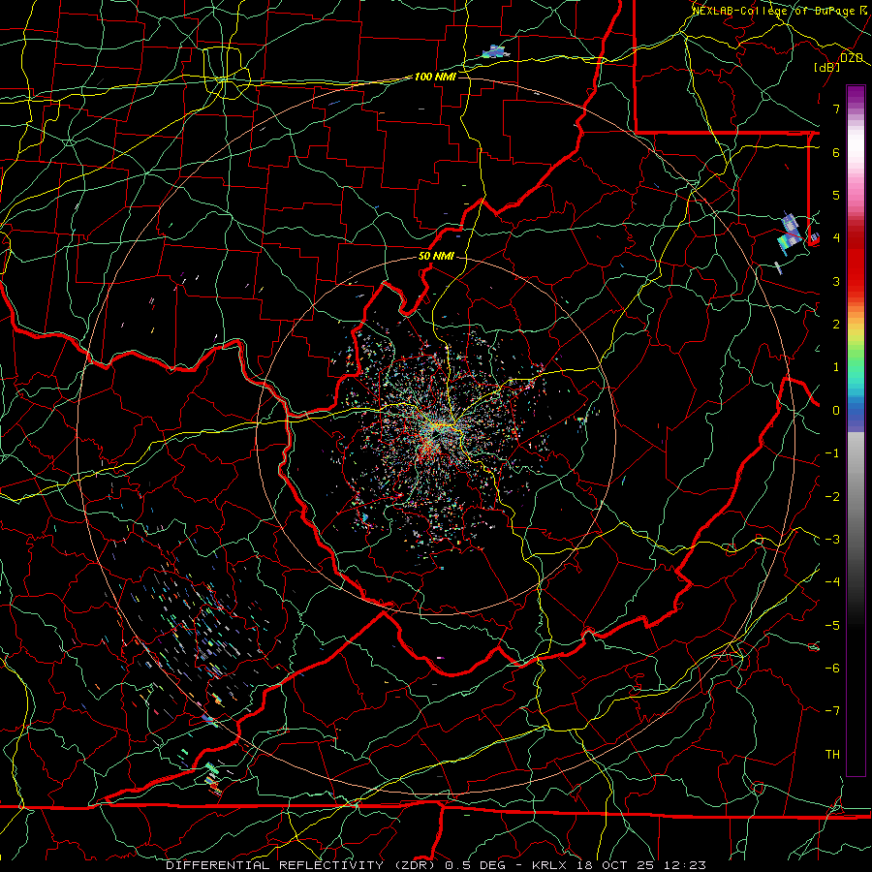Click the red section of the color bar

point(856,259)
